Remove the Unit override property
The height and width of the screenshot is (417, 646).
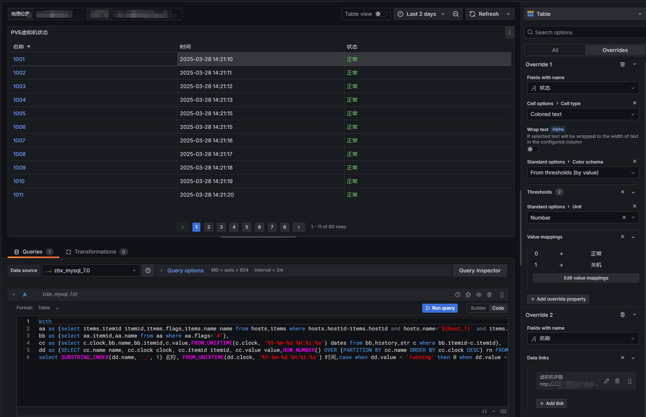635,206
